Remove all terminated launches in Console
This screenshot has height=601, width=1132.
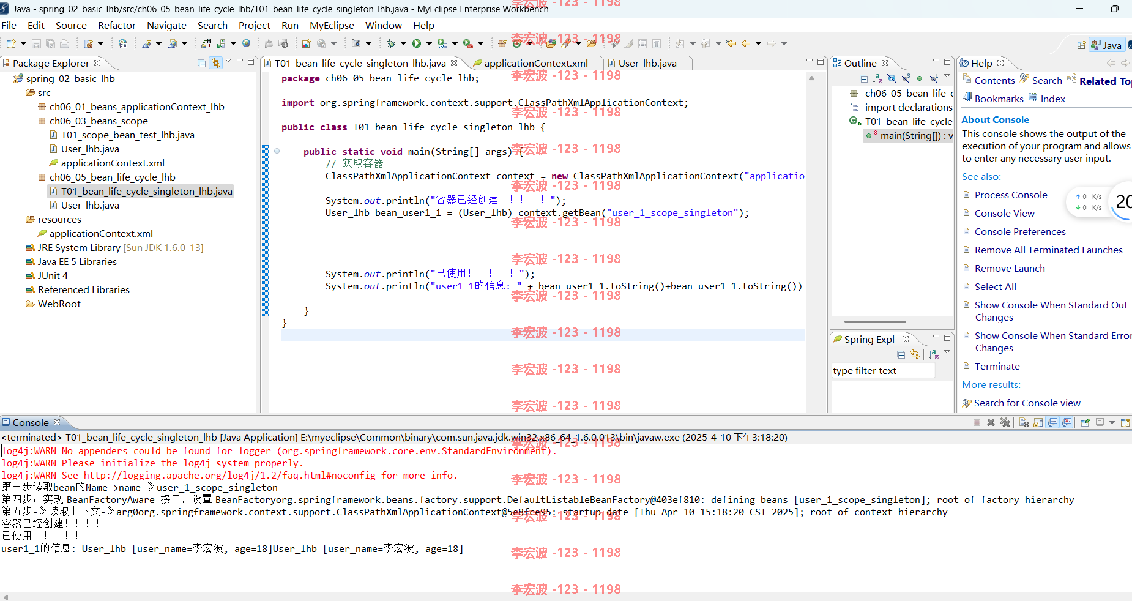click(x=1005, y=422)
